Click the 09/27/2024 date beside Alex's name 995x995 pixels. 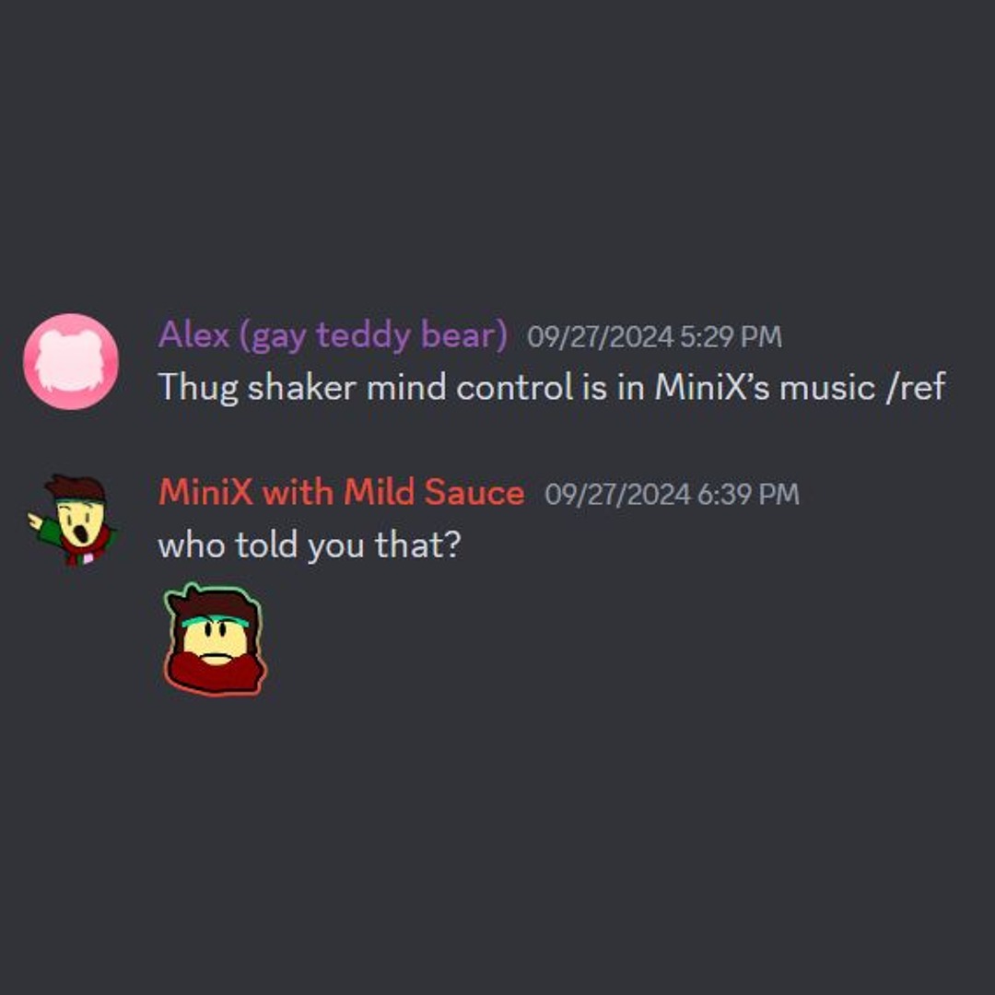tap(600, 337)
